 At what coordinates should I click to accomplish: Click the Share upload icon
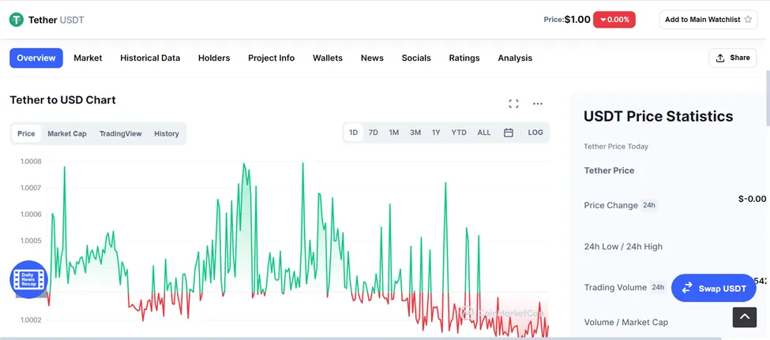pos(720,58)
